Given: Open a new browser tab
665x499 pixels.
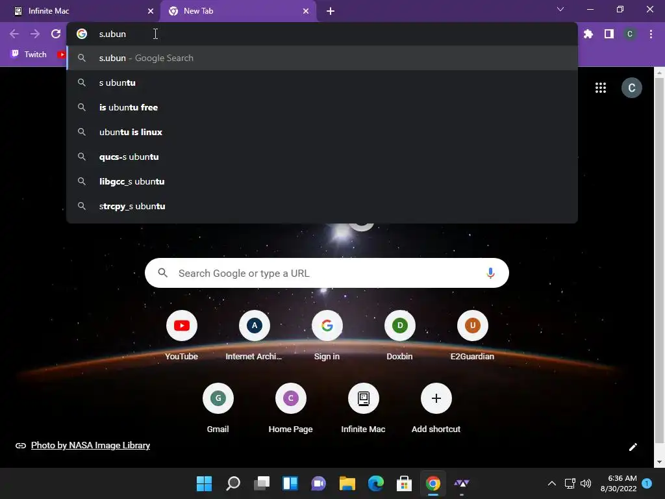Looking at the screenshot, I should click(331, 11).
